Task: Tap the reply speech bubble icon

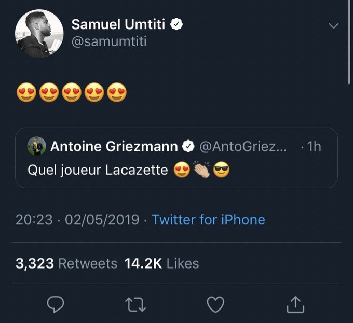Action: click(x=56, y=304)
